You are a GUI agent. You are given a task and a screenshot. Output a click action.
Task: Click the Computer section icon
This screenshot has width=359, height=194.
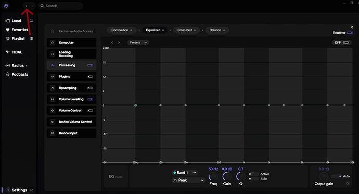pyautogui.click(x=53, y=43)
